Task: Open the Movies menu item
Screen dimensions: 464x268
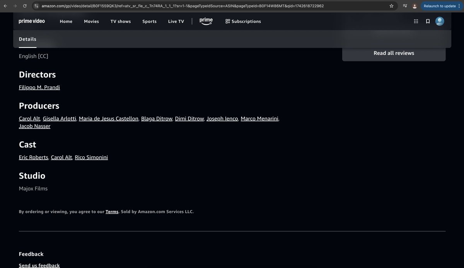Action: 91,21
